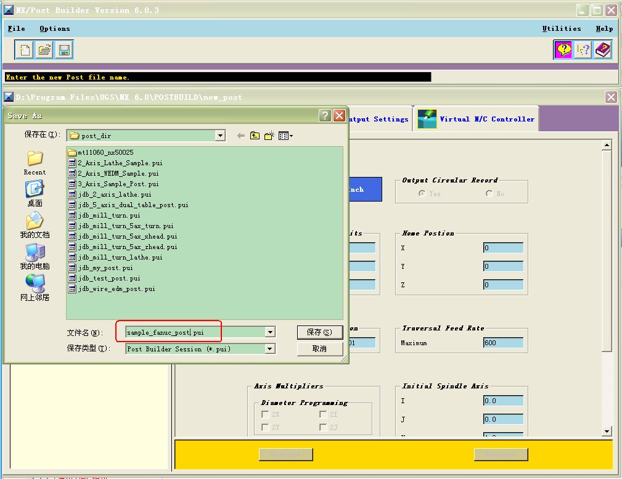The height and width of the screenshot is (479, 622).
Task: Select jdb_mill_turn_5ax_zhead.pui file
Action: point(123,247)
